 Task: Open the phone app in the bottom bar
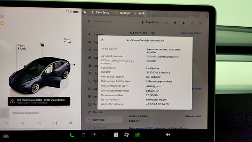point(72,135)
